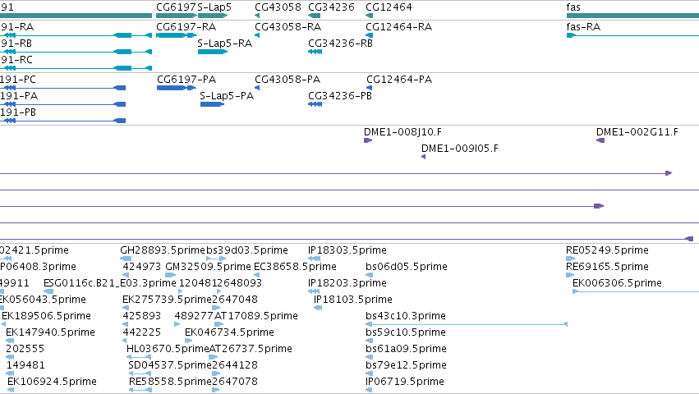Open the 202555 feature label
699x394 pixels.
click(25, 349)
